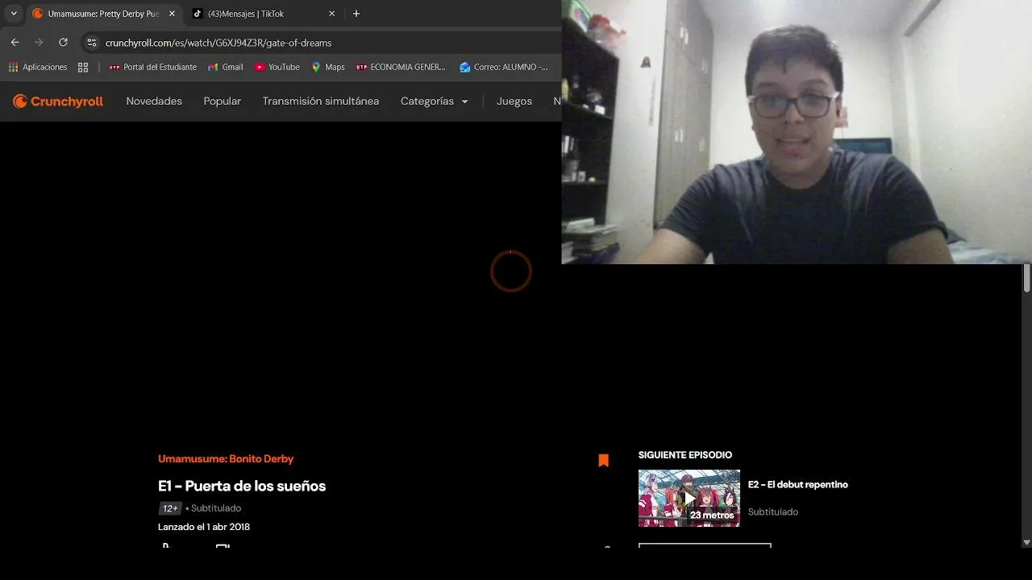
Task: Open E2 - El debut repentino title
Action: pyautogui.click(x=798, y=485)
